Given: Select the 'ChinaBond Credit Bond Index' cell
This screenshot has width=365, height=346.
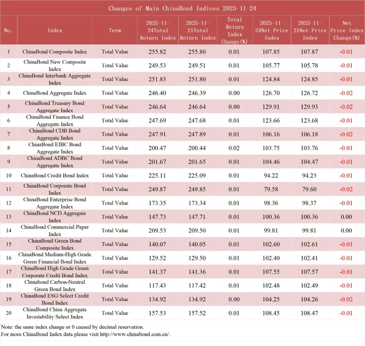Looking at the screenshot, I should click(x=55, y=175).
